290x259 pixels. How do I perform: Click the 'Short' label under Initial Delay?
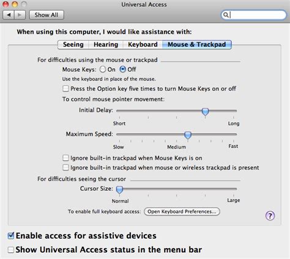(119, 123)
